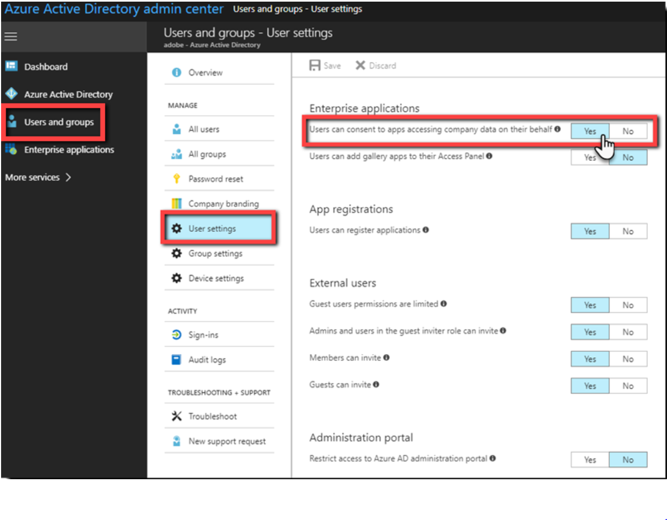Set Users can register applications to No
667x520 pixels.
pos(628,231)
